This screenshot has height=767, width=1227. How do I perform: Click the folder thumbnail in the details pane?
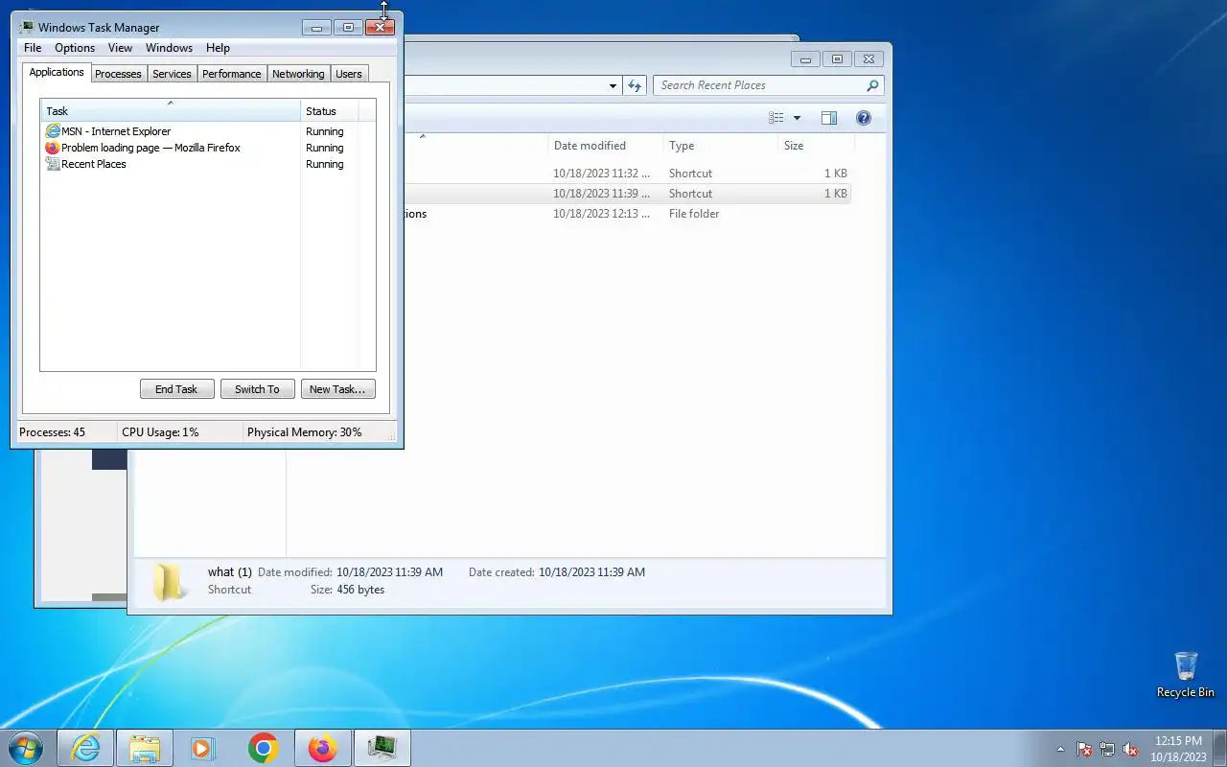[x=170, y=582]
